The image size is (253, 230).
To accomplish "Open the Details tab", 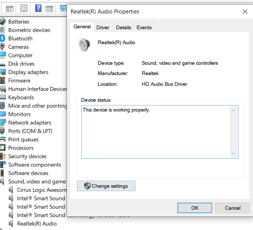I will click(123, 27).
